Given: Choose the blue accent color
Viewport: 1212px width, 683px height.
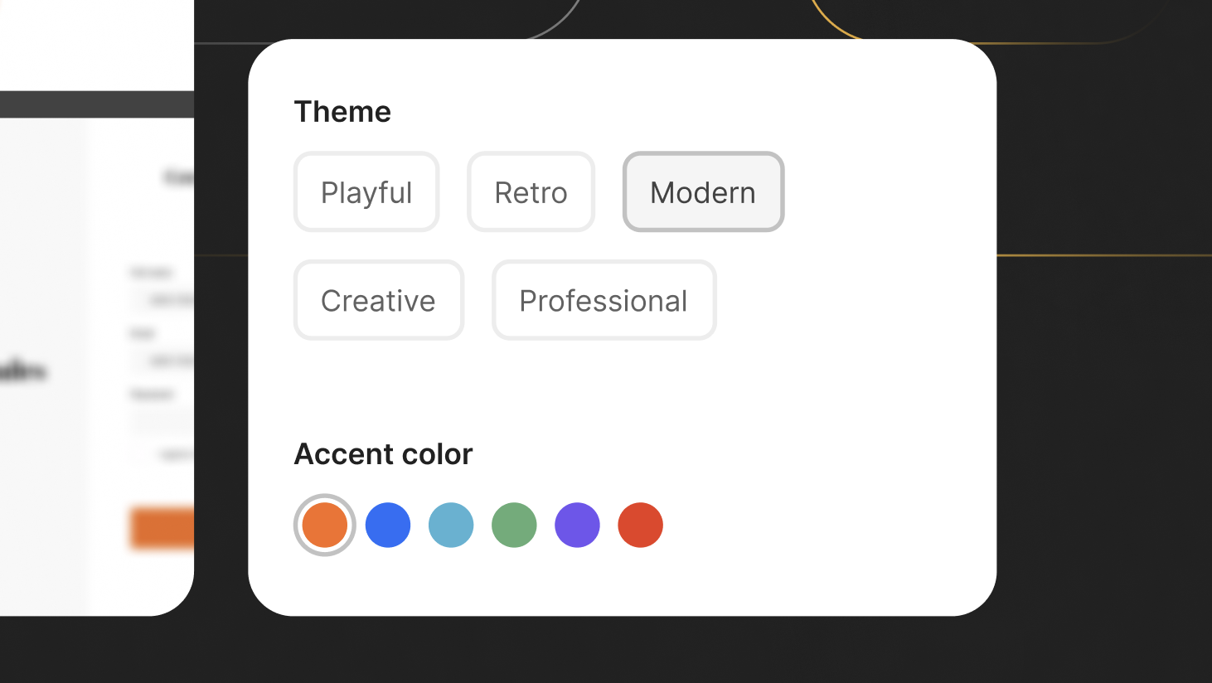Looking at the screenshot, I should click(x=388, y=525).
